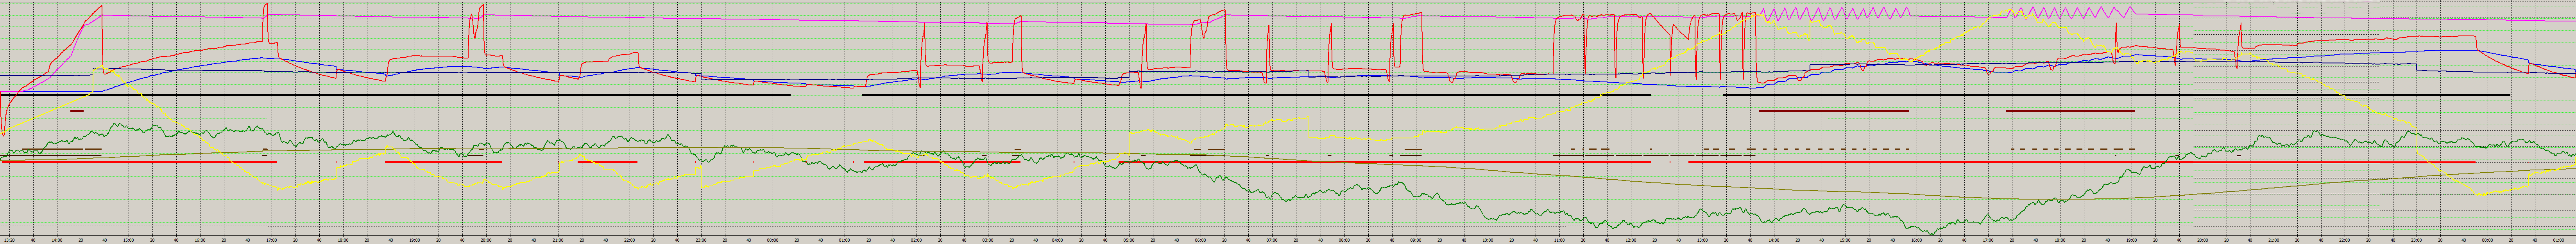Viewport: 2576px width, 244px height.
Task: Click the 11:00 time axis label
Action: 1560,240
